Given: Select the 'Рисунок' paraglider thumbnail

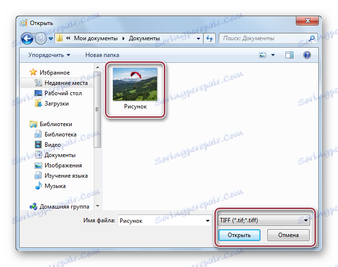Looking at the screenshot, I should (135, 84).
